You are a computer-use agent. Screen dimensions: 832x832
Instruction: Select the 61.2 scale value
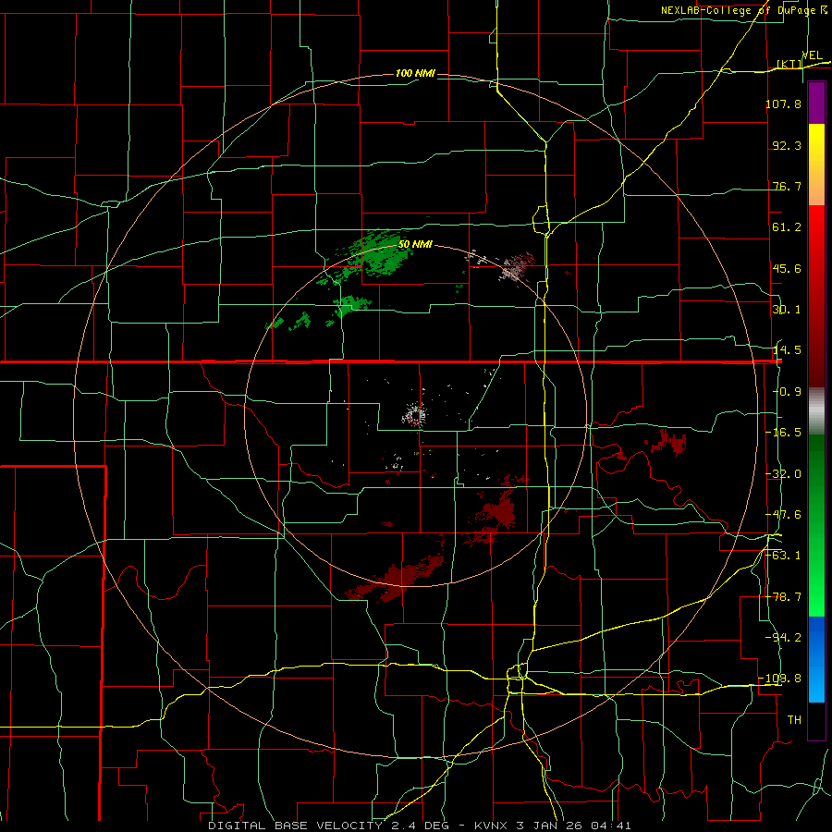(787, 227)
